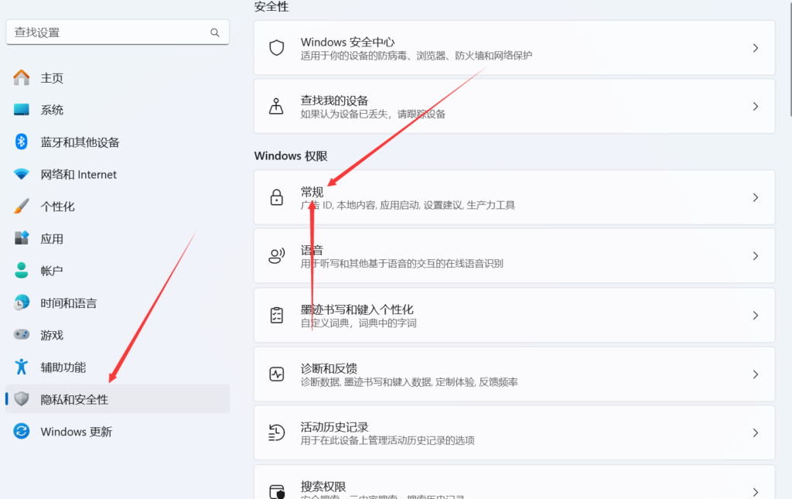Viewport: 792px width, 499px height.
Task: Click the Find my device icon
Action: tap(276, 107)
